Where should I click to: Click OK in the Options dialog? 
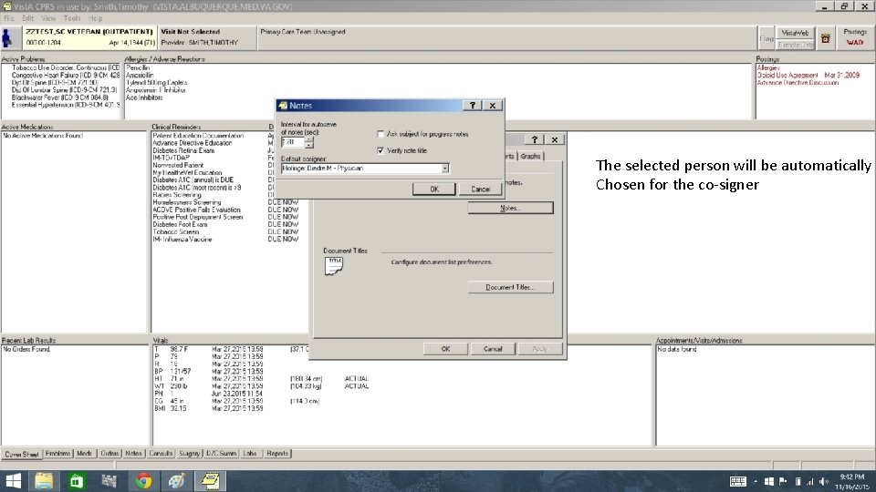tap(445, 349)
